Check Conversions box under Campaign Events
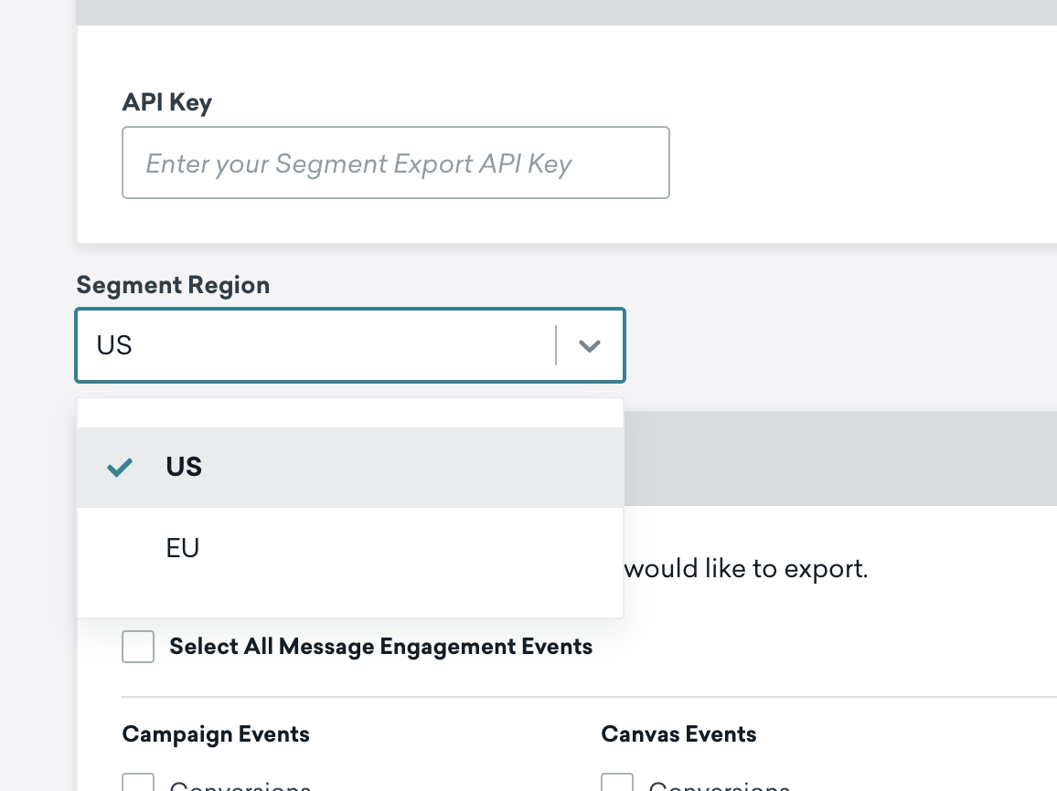The width and height of the screenshot is (1057, 791). (138, 784)
